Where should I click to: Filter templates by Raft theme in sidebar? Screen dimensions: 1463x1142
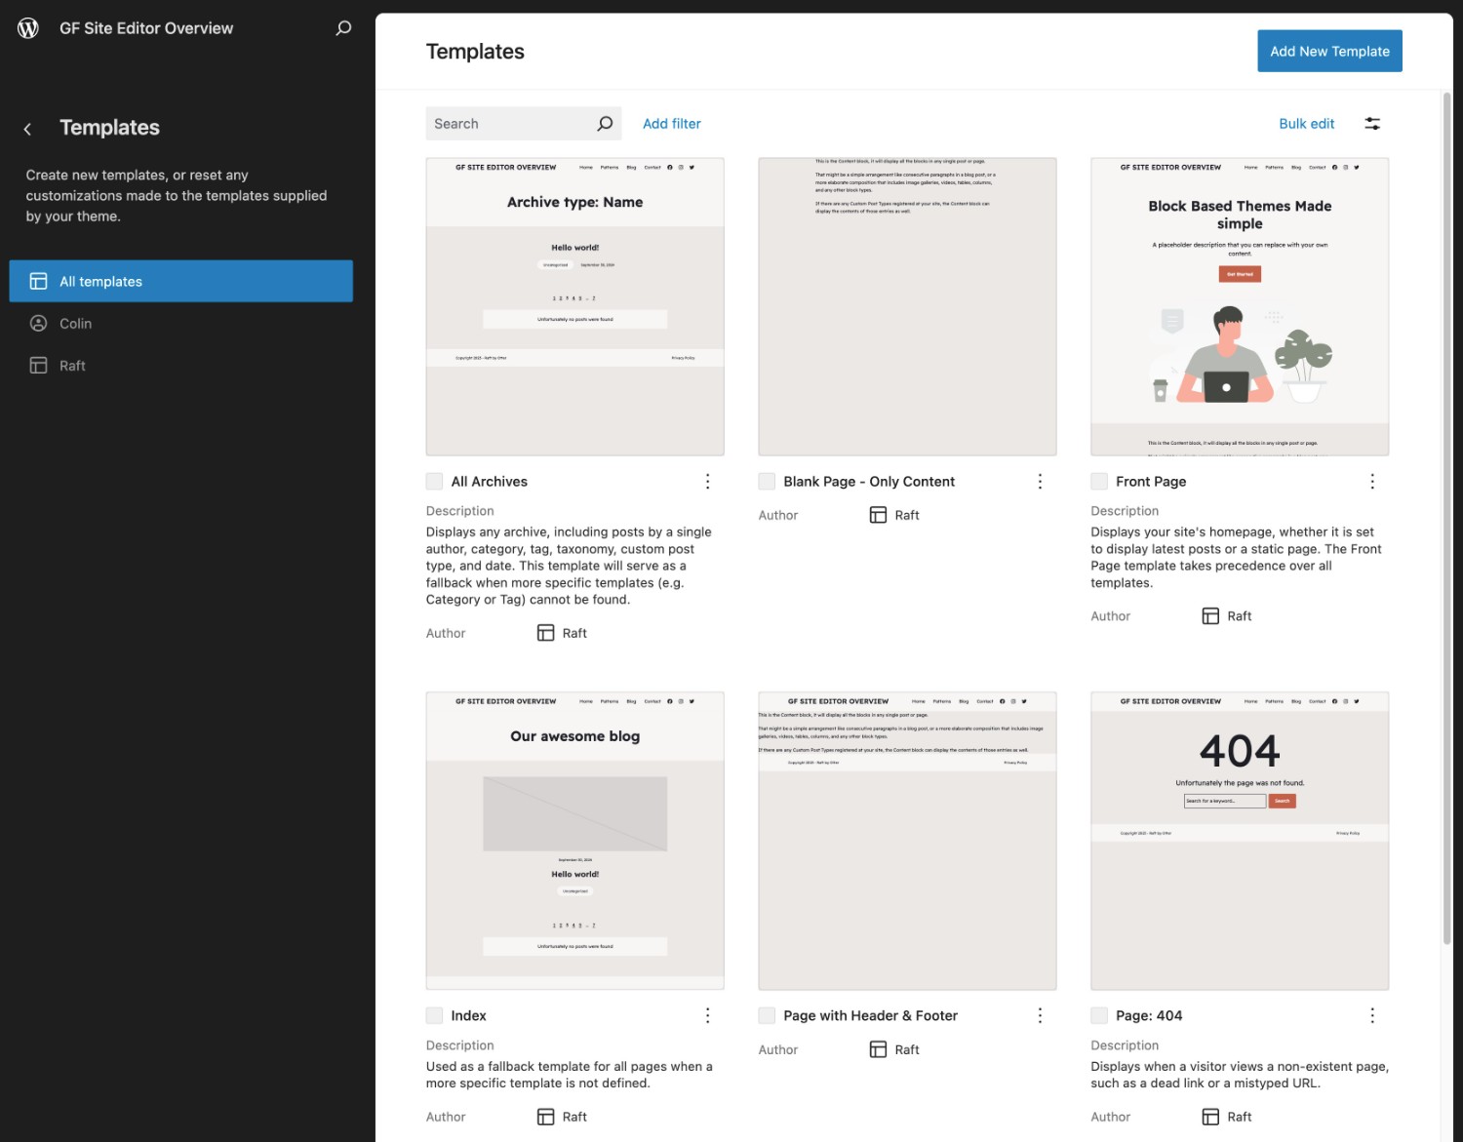point(181,366)
